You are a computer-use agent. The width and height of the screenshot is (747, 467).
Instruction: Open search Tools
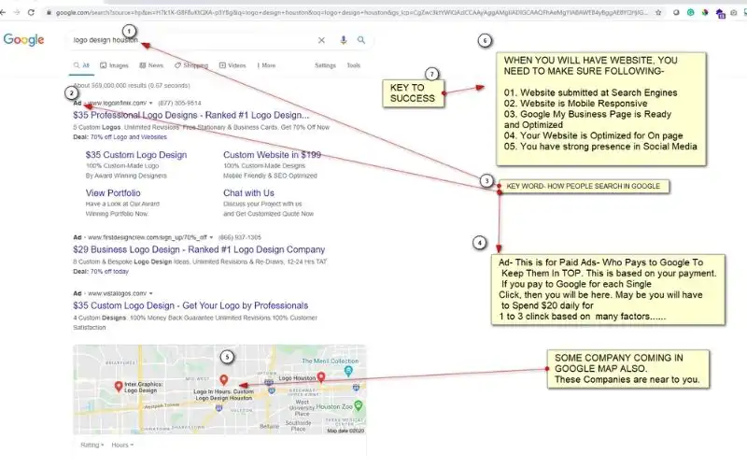354,65
